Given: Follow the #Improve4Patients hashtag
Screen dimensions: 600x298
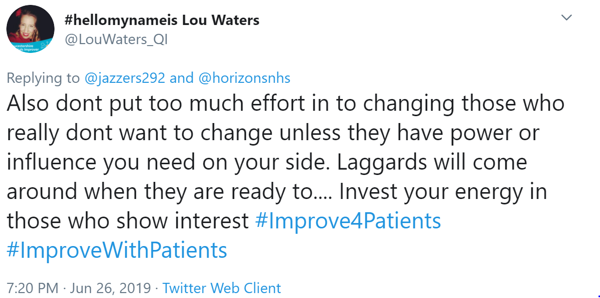Looking at the screenshot, I should pos(348,221).
